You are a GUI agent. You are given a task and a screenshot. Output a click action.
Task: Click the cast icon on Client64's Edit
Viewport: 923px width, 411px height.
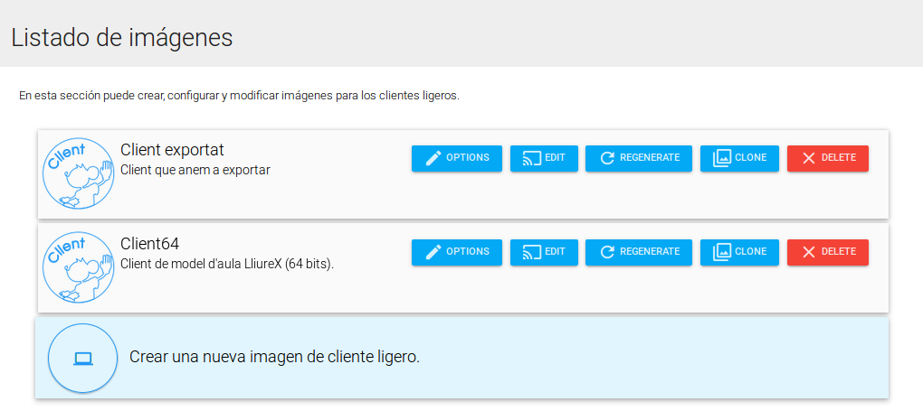coord(531,252)
